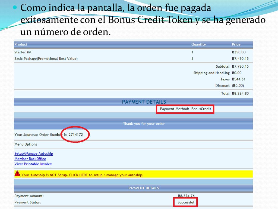
Task: Open the Setup/Manage Autoship link
Action: (x=34, y=153)
